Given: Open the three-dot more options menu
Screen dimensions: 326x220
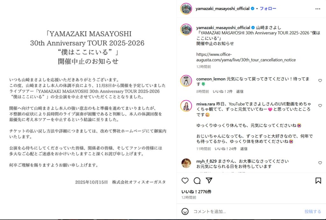Looking at the screenshot, I should (x=318, y=9).
